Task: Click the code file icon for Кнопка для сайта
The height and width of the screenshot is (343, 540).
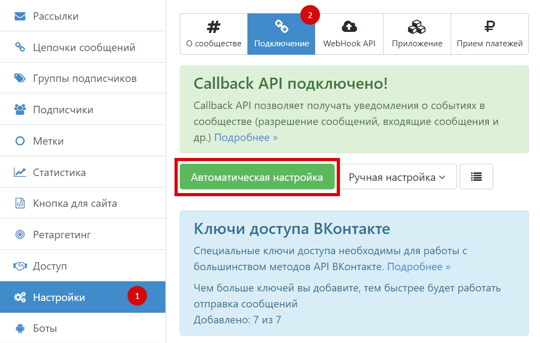Action: tap(20, 204)
